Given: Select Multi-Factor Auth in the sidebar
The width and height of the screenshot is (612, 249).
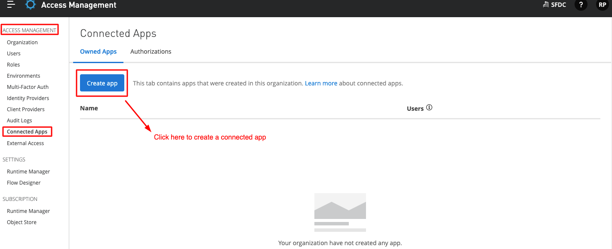Looking at the screenshot, I should (27, 87).
